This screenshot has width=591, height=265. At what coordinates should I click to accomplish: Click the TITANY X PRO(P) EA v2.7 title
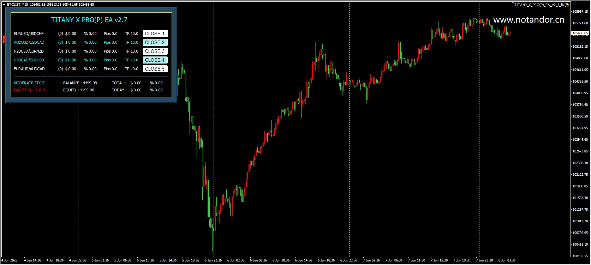(89, 20)
